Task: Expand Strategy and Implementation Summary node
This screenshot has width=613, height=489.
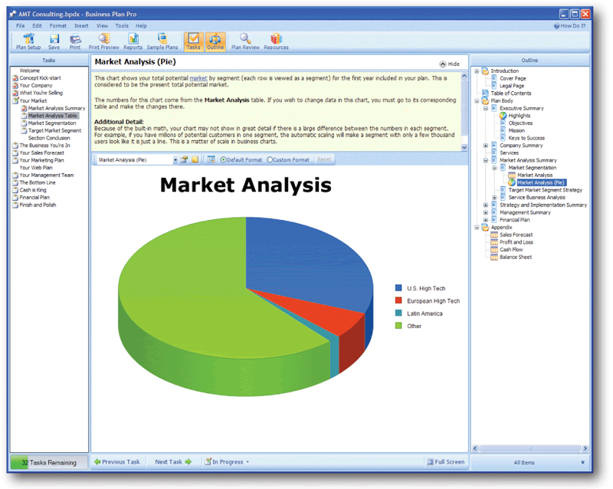Action: pos(486,205)
